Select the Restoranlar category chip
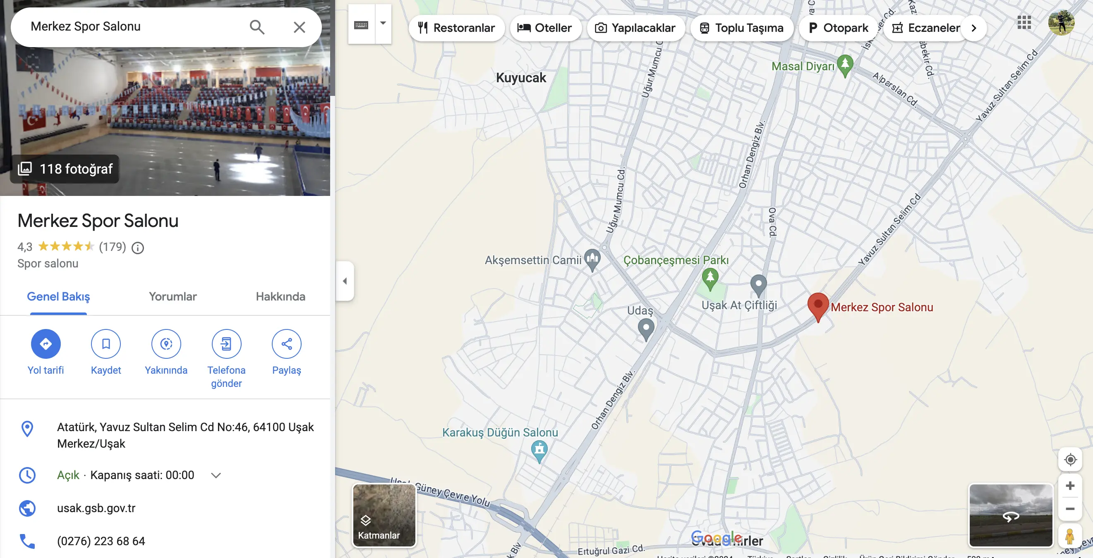 click(x=457, y=28)
